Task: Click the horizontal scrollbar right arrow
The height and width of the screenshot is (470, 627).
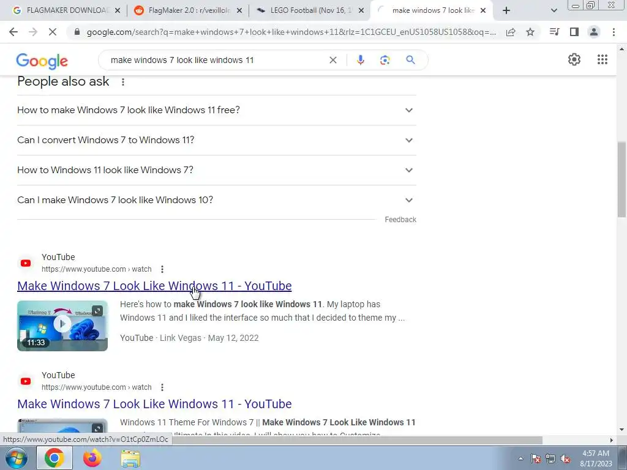Action: click(x=612, y=440)
